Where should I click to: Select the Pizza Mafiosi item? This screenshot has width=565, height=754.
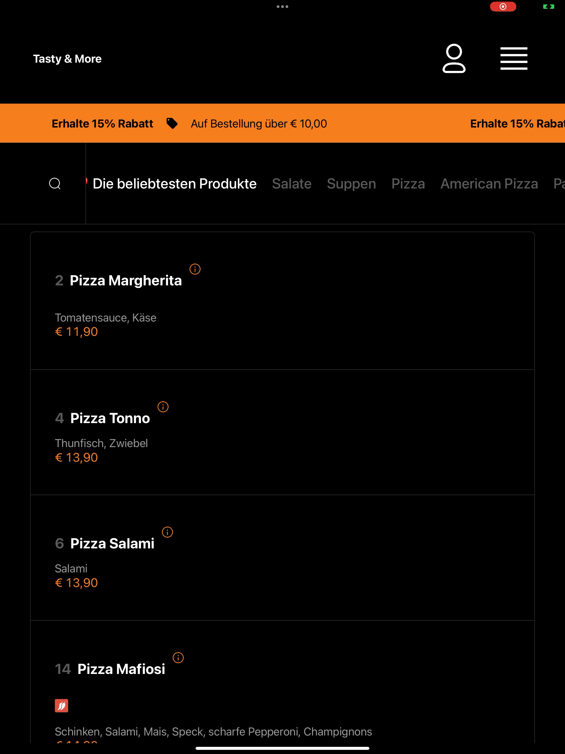coord(282,682)
